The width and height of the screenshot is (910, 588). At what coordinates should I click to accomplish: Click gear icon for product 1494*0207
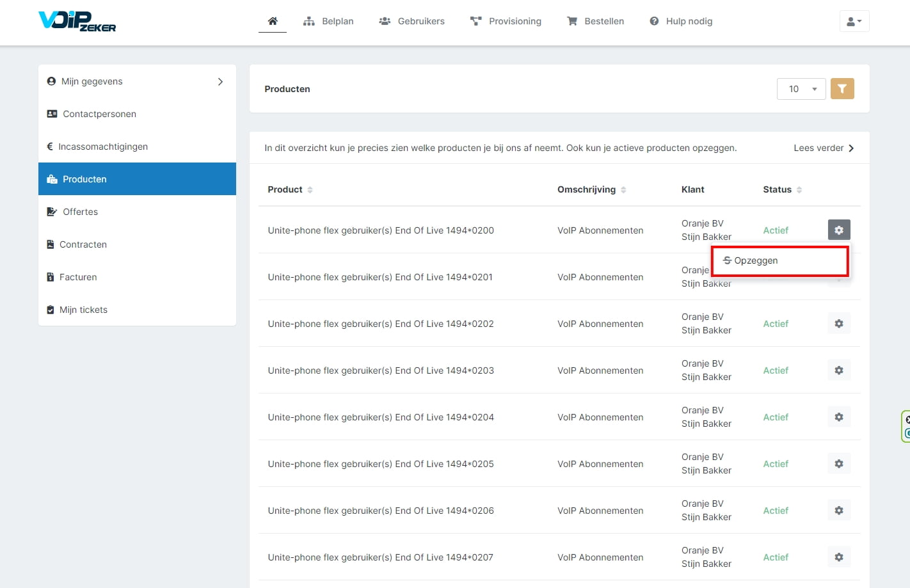pos(839,557)
